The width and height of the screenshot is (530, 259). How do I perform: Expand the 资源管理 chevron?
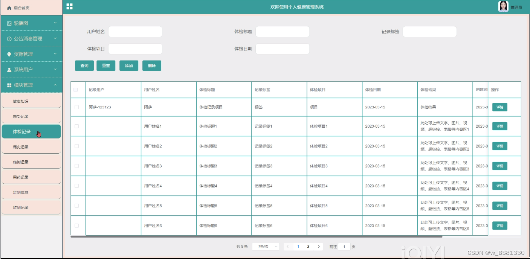tap(55, 54)
